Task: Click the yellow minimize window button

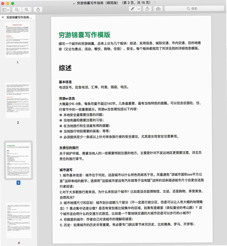Action: pyautogui.click(x=7, y=3)
